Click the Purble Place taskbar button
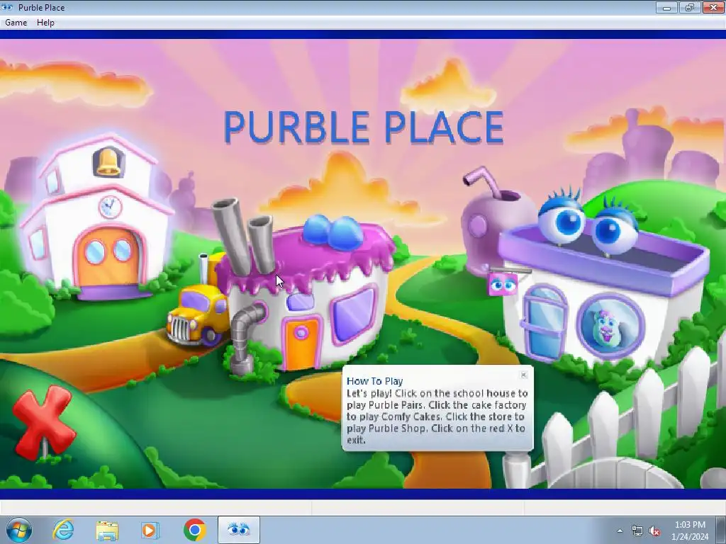Image resolution: width=726 pixels, height=544 pixels. click(x=238, y=530)
